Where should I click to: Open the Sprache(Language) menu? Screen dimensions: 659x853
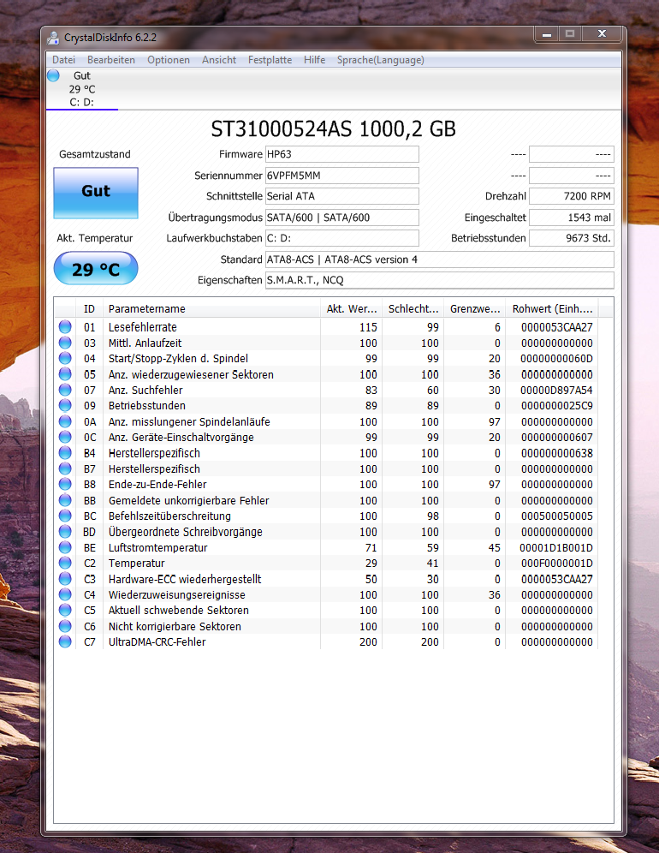381,60
